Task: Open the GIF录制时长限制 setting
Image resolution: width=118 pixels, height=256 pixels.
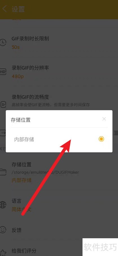Action: click(59, 43)
